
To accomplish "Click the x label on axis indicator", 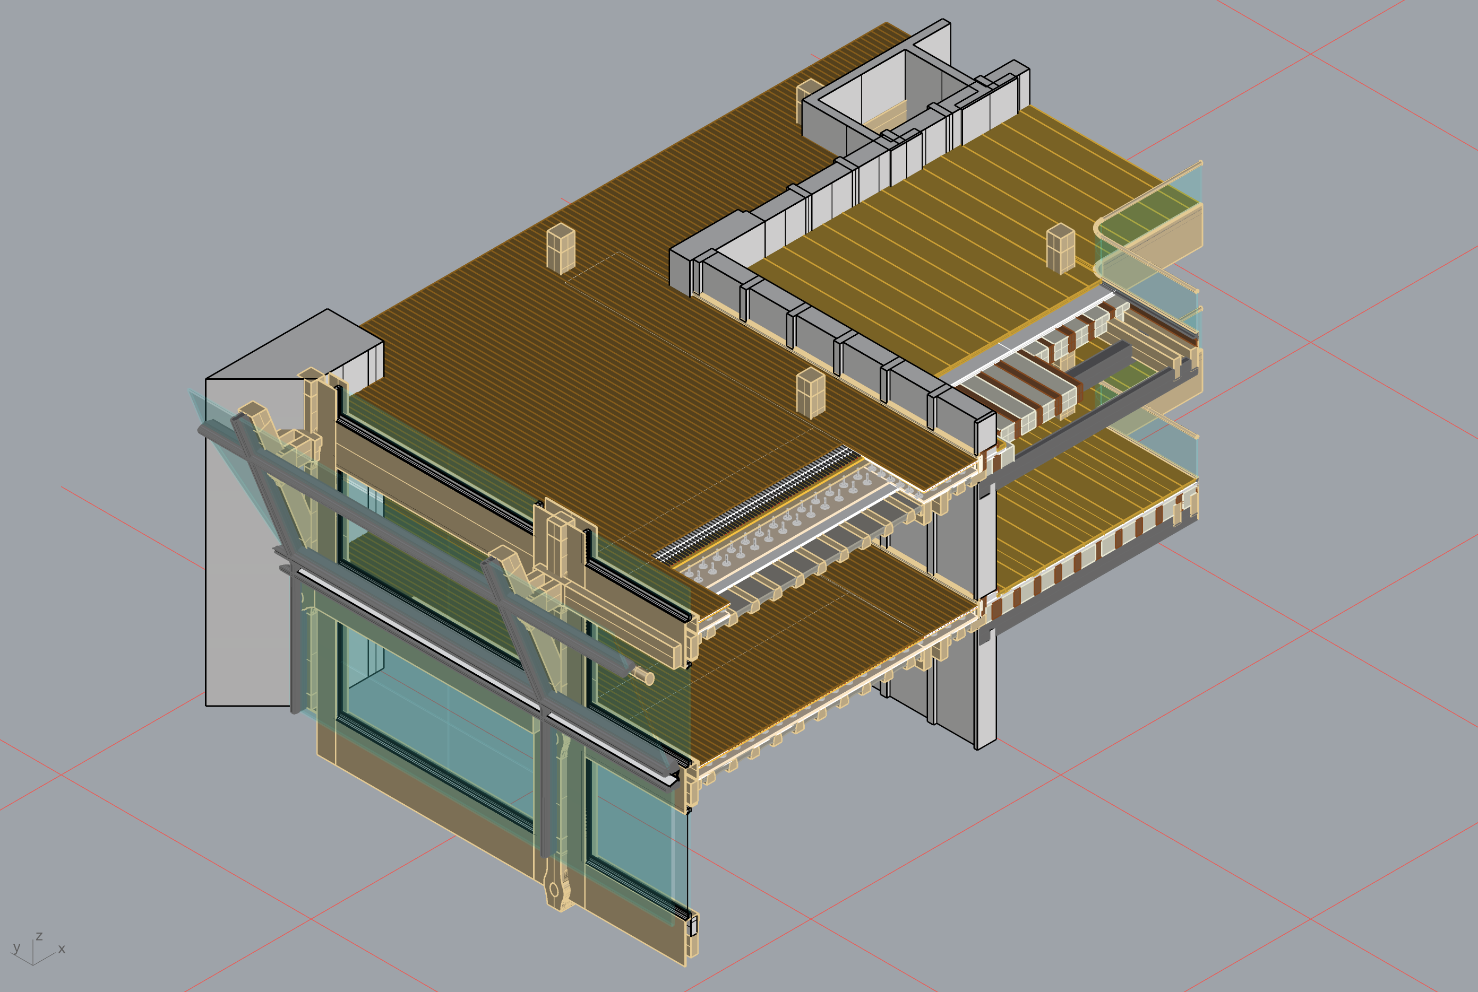I will [62, 949].
